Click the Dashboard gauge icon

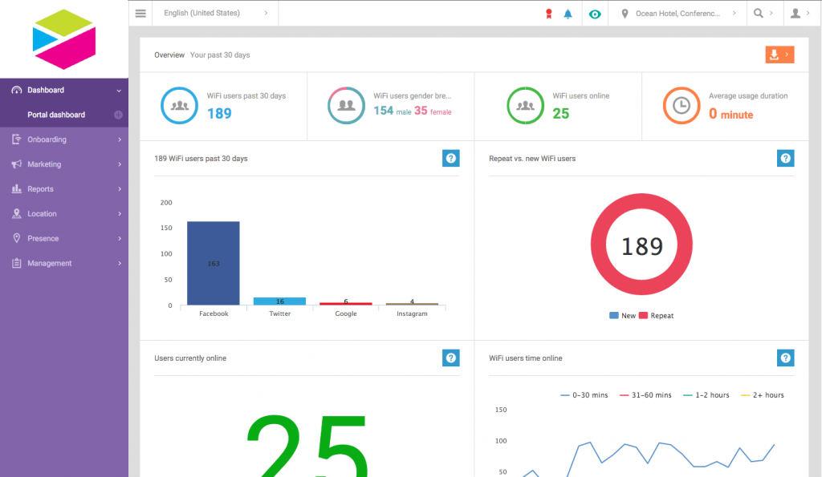(17, 90)
